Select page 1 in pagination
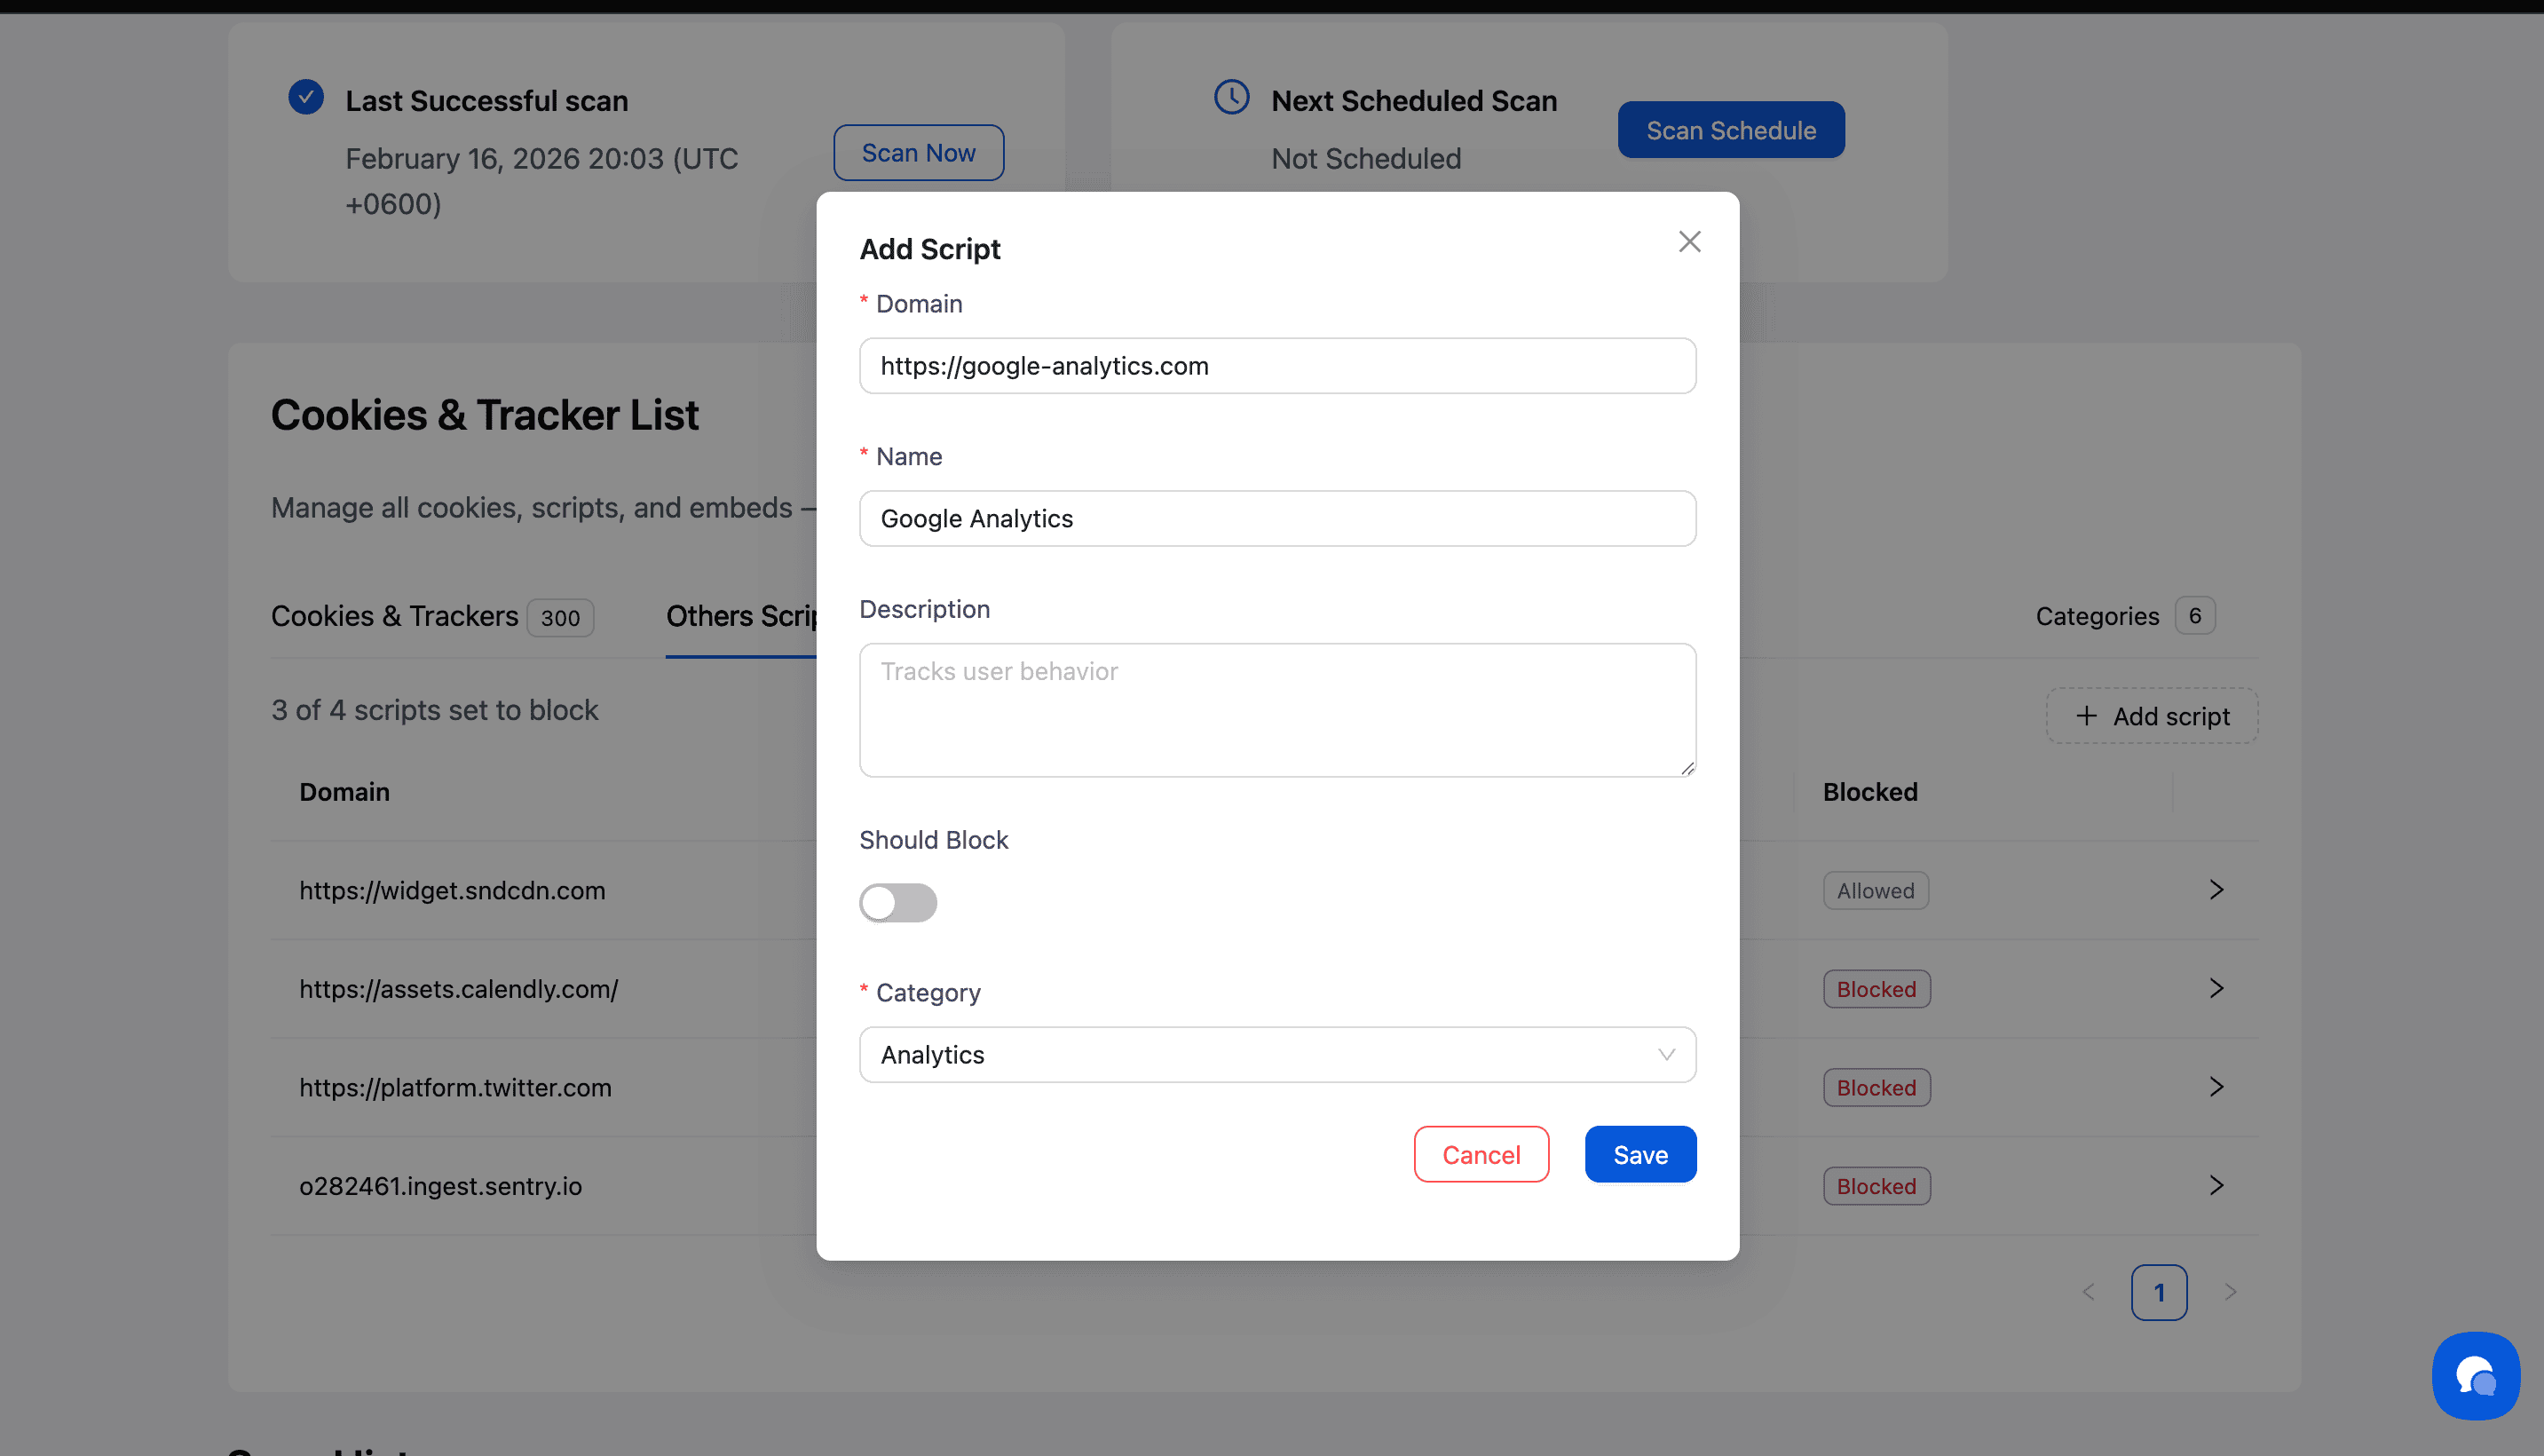This screenshot has width=2544, height=1456. tap(2158, 1292)
